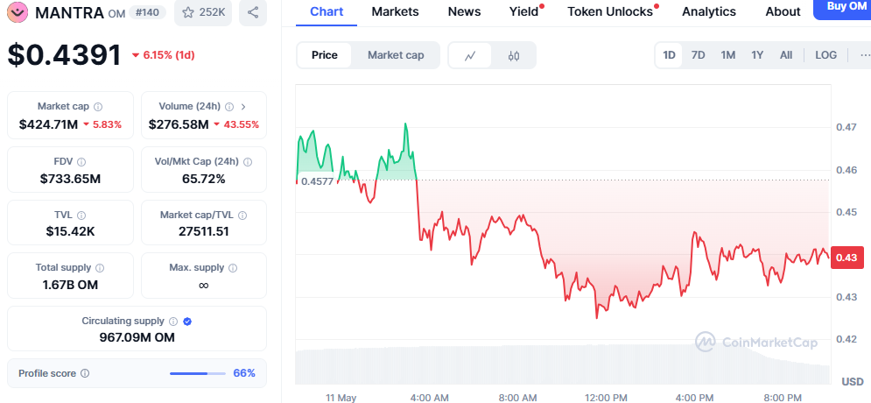The image size is (871, 403).
Task: Click the Buy OM button
Action: point(842,9)
